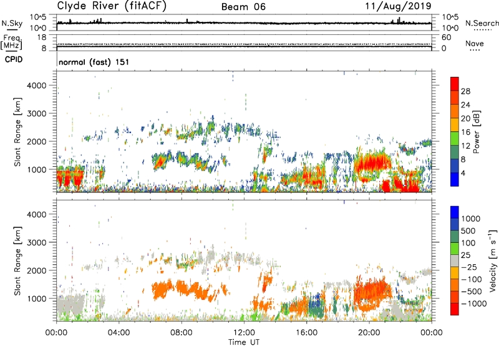Screen dimensions: 499x346
Task: Click the "-1000" velocity colorbar label
Action: tap(474, 304)
